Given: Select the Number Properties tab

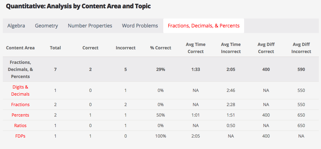Looking at the screenshot, I should pyautogui.click(x=90, y=26).
